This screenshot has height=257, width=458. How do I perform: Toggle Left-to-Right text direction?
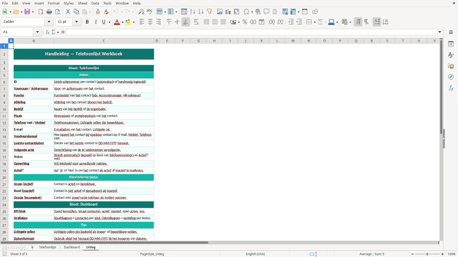click(x=358, y=22)
